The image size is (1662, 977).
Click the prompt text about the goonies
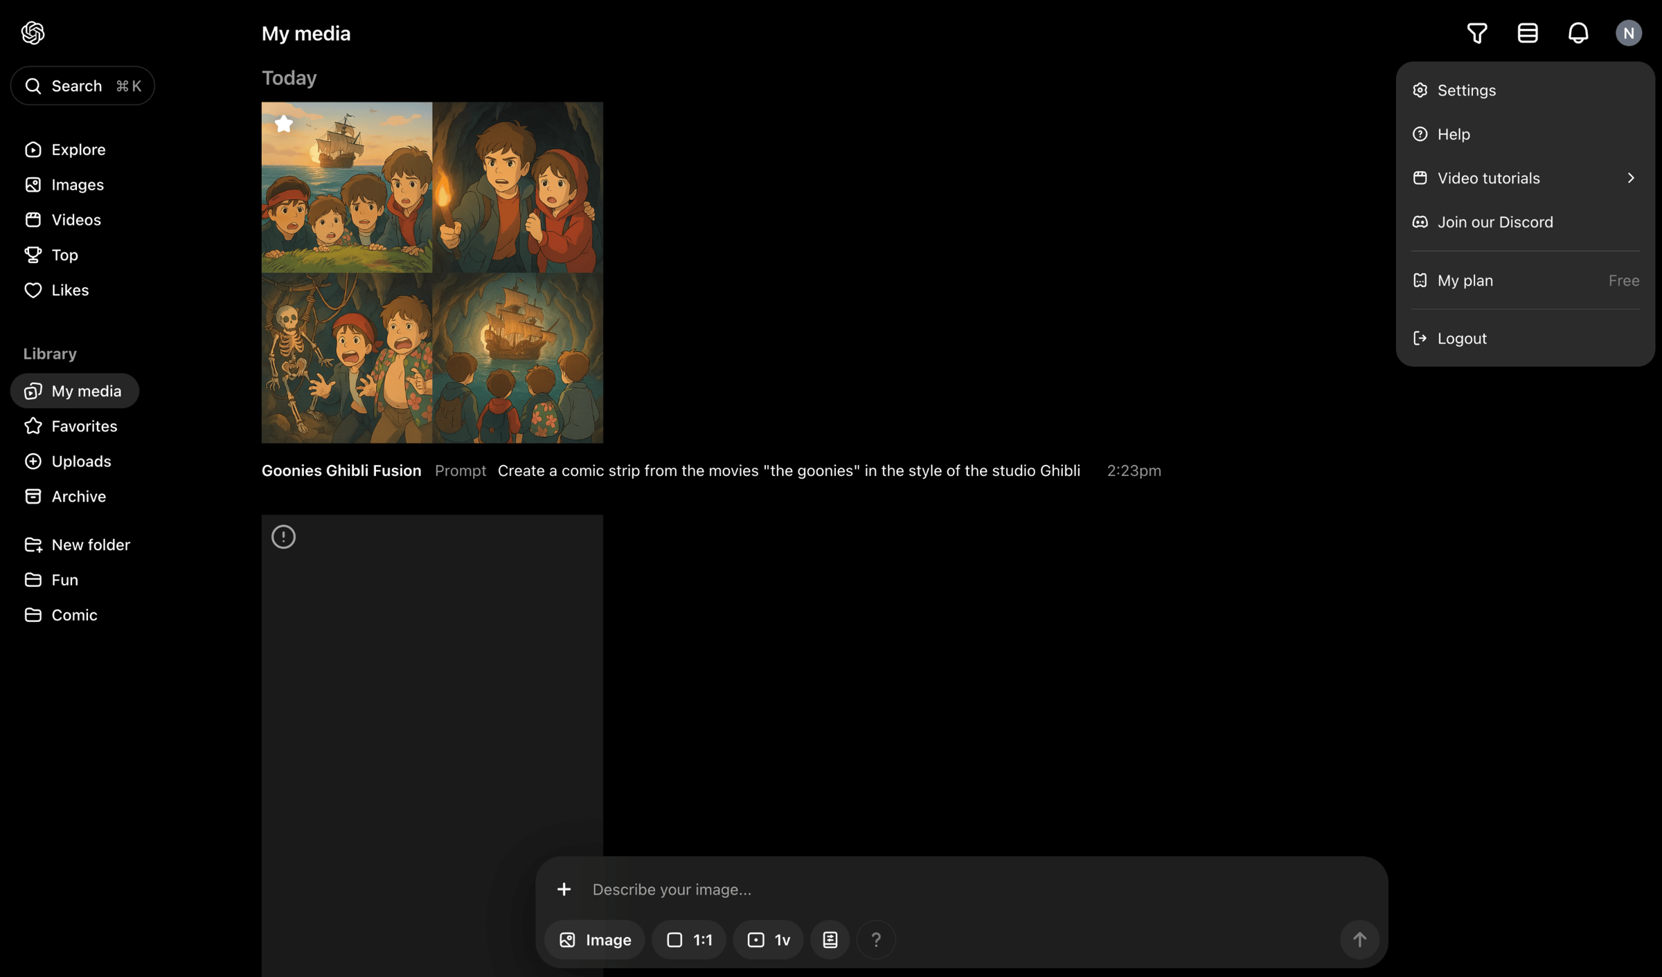789,471
